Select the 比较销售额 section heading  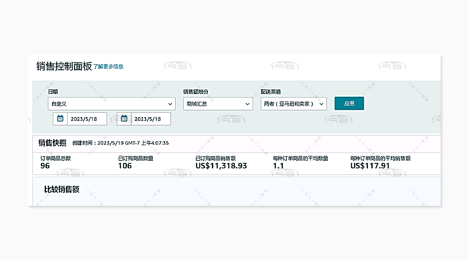tap(62, 189)
